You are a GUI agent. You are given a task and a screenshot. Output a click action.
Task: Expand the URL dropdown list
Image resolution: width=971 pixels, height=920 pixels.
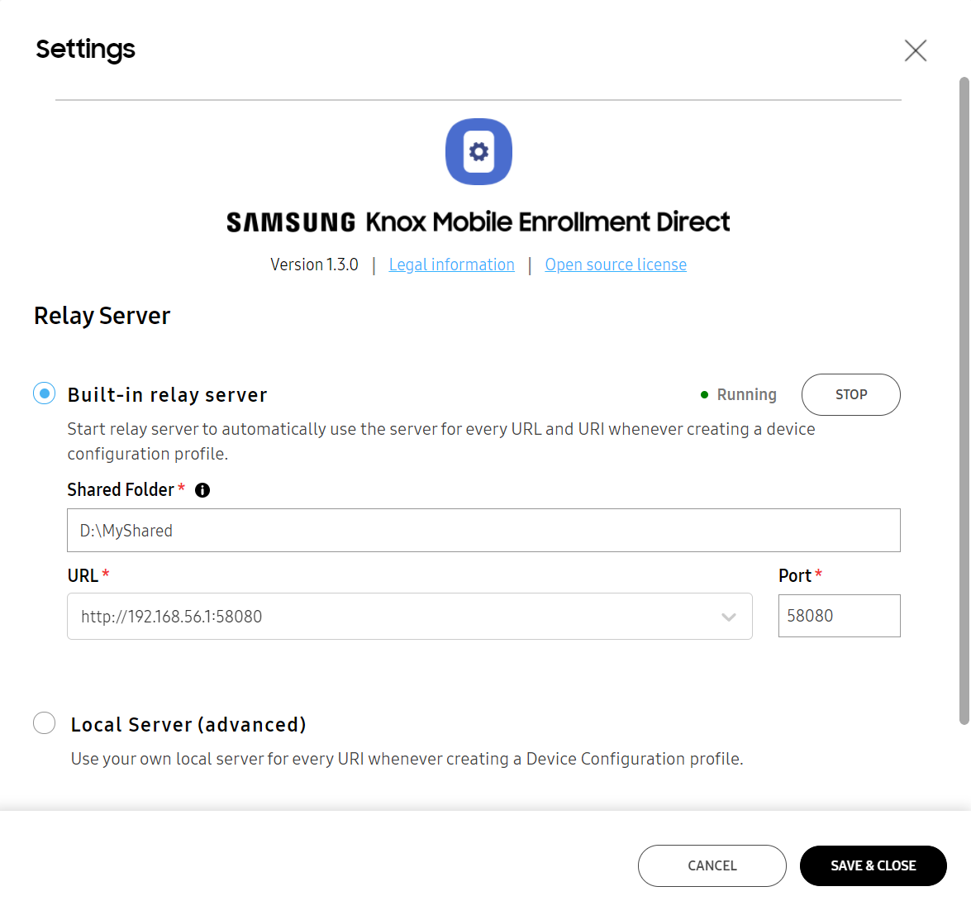(x=728, y=617)
